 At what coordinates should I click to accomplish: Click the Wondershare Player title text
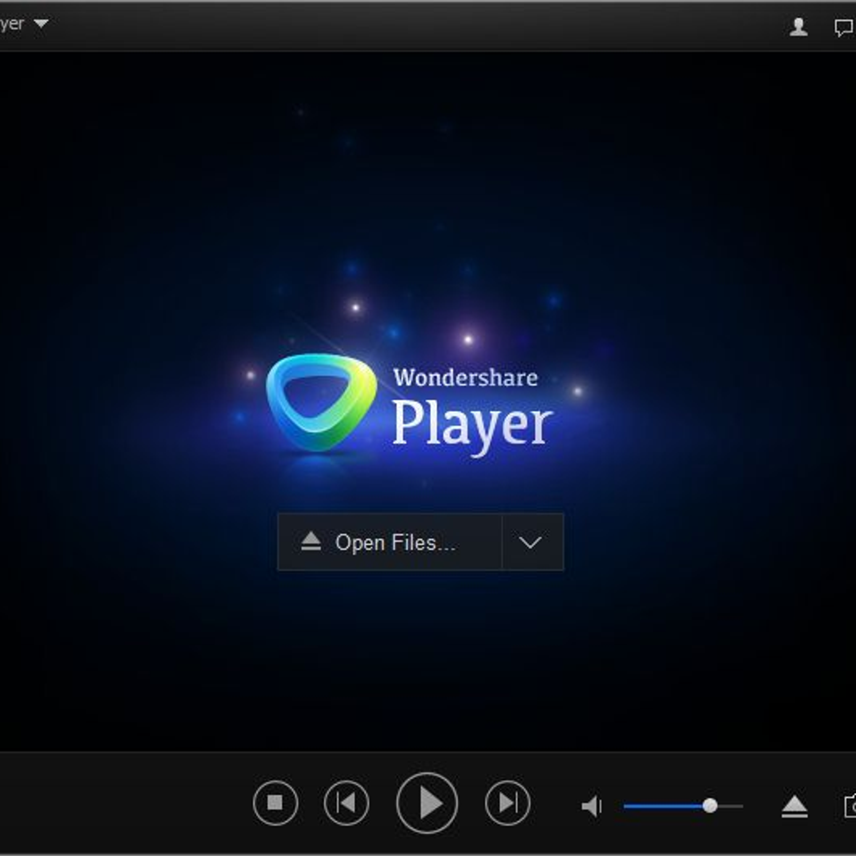[471, 409]
